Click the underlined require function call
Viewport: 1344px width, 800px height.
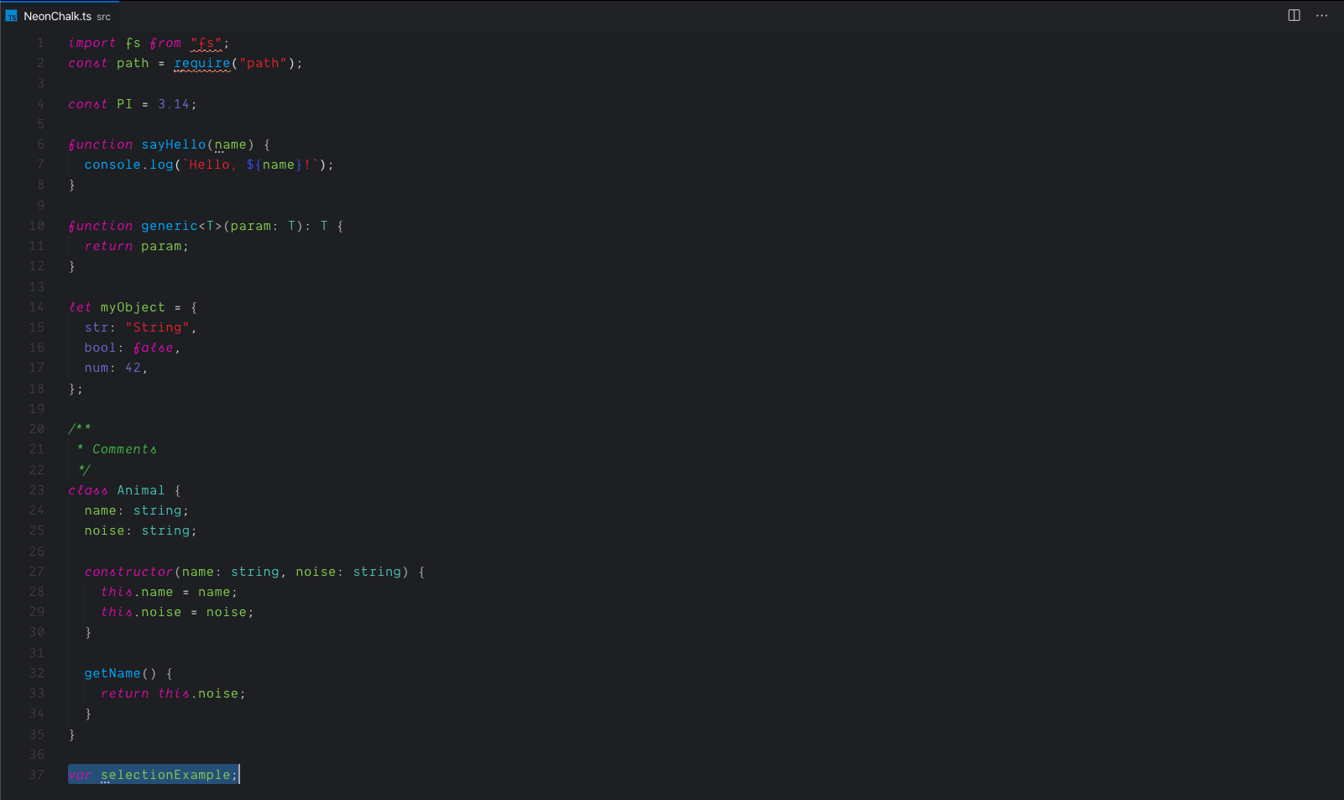[201, 63]
